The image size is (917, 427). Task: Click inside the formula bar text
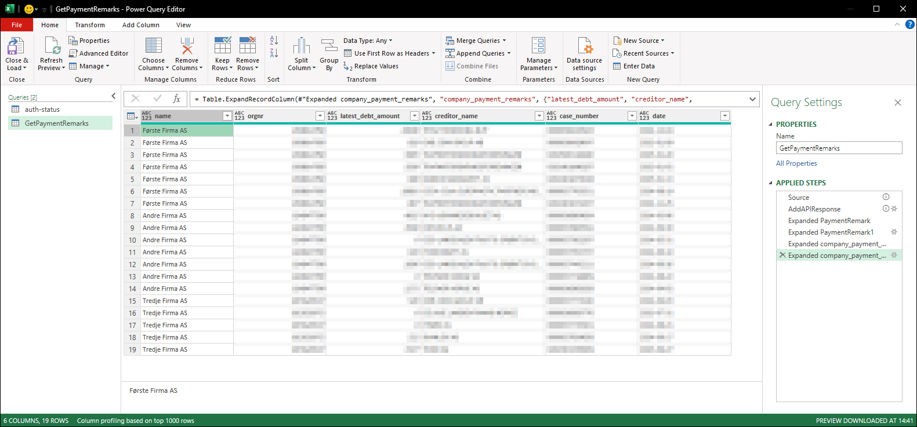[x=467, y=99]
